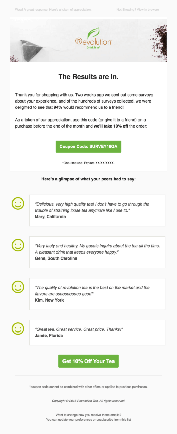The width and height of the screenshot is (177, 434).
Task: Click 'The Results are In.' headline
Action: 88,77
